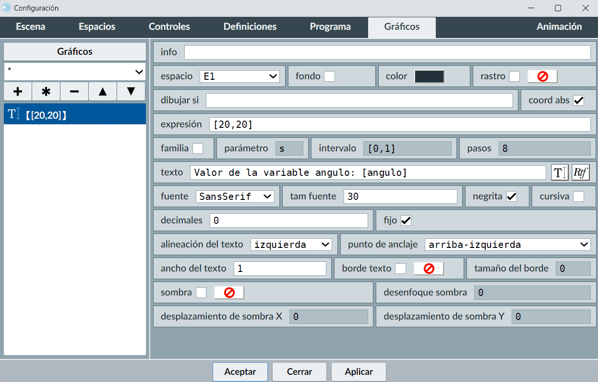Click the rastro no-color swatch
The image size is (598, 382).
click(542, 76)
